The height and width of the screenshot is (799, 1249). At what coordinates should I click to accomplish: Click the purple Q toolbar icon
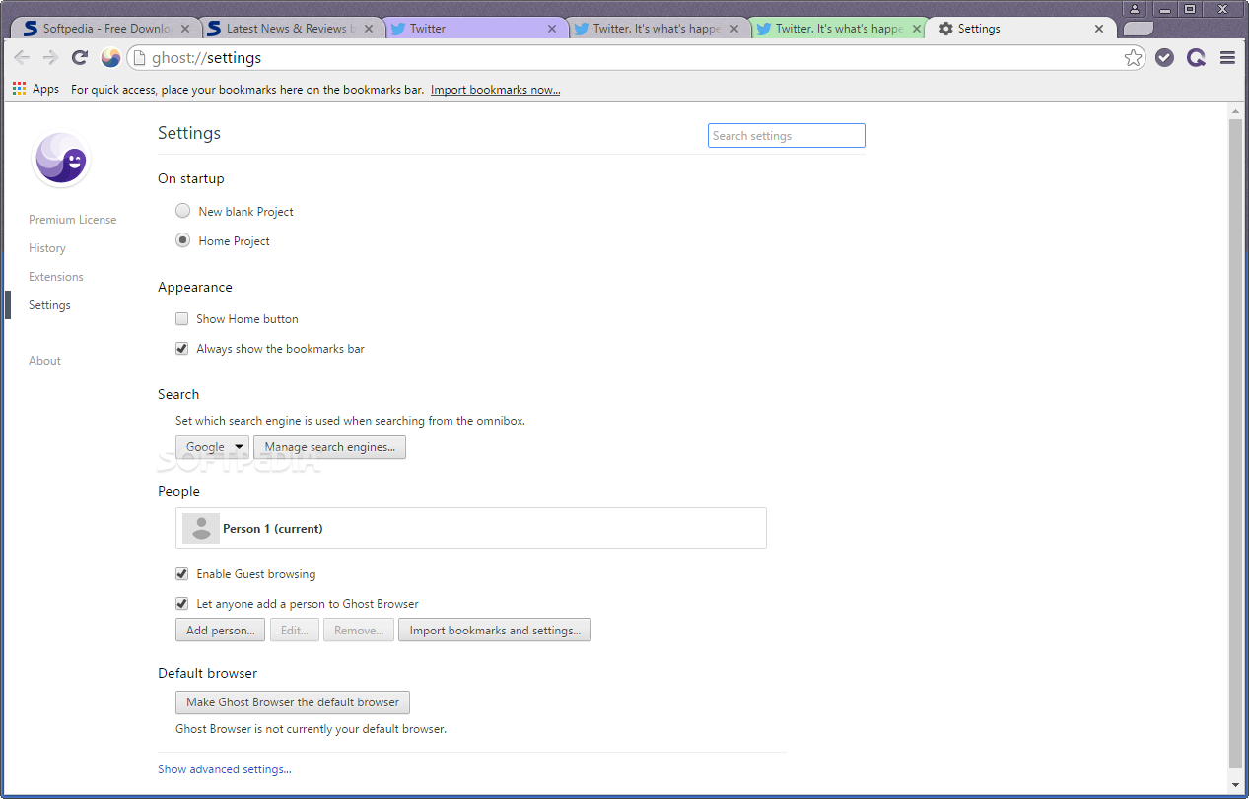[x=1196, y=58]
